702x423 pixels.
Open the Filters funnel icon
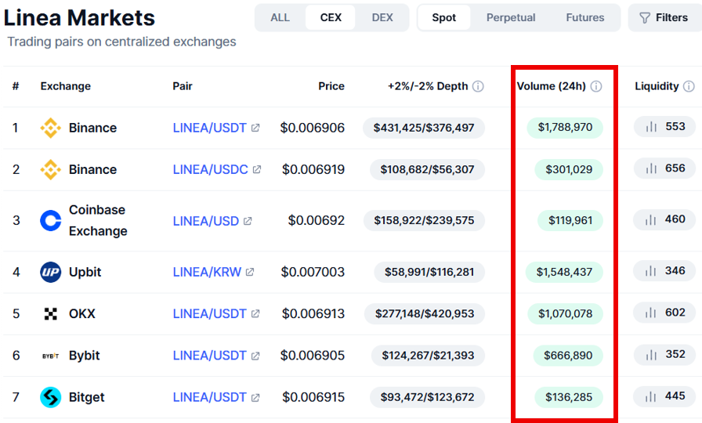tap(645, 18)
